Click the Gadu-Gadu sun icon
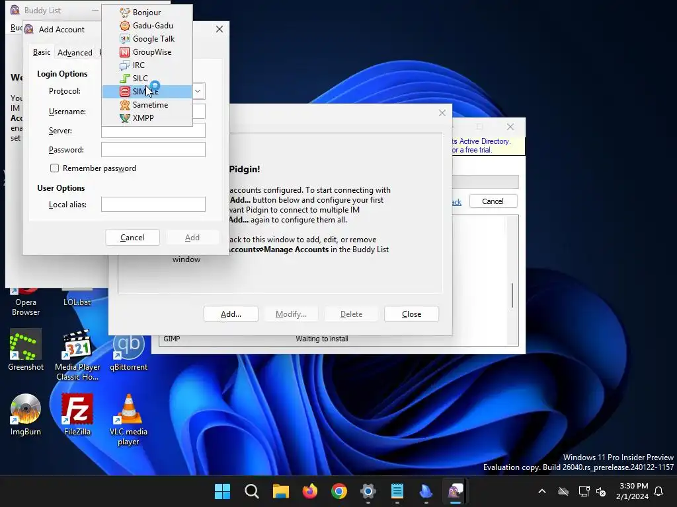This screenshot has width=677, height=507. tap(125, 26)
